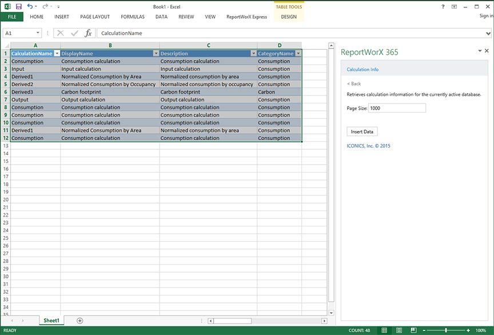Click the Ribbon Display Options icon

pos(455,6)
